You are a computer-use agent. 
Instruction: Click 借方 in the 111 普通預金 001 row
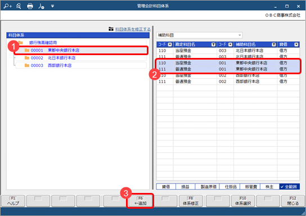click(283, 69)
